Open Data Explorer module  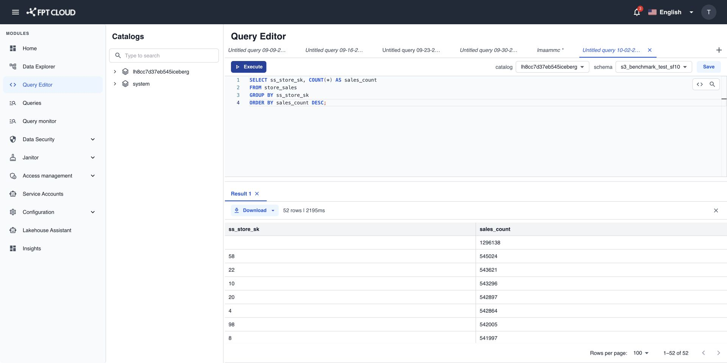pos(53,67)
